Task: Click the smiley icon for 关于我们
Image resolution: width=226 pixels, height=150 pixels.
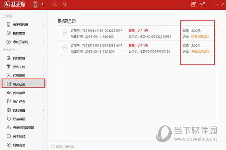Action: (x=9, y=136)
